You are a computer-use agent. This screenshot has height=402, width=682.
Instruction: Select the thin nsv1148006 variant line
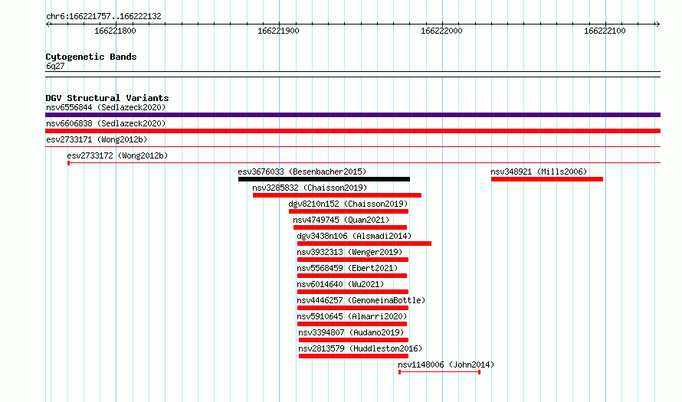[x=439, y=372]
